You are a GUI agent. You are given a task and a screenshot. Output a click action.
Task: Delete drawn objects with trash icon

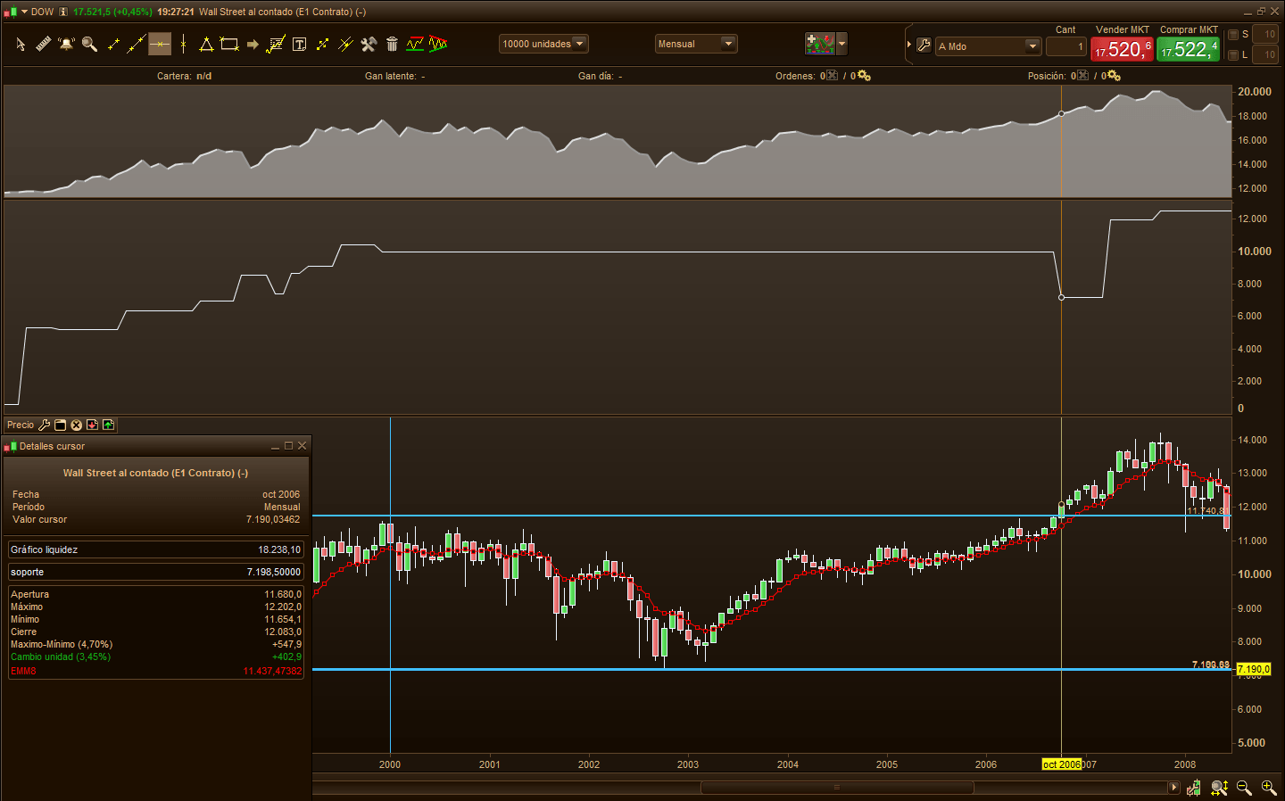tap(392, 44)
